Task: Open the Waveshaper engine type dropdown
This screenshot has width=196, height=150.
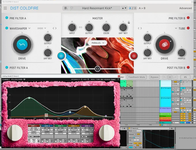Action: click(20, 28)
